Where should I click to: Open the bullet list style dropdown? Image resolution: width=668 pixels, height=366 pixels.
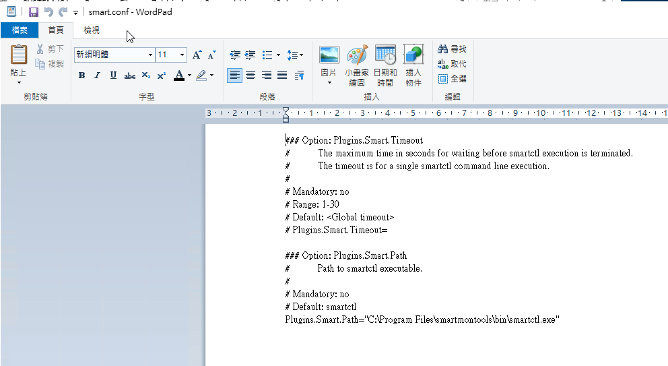pos(278,55)
